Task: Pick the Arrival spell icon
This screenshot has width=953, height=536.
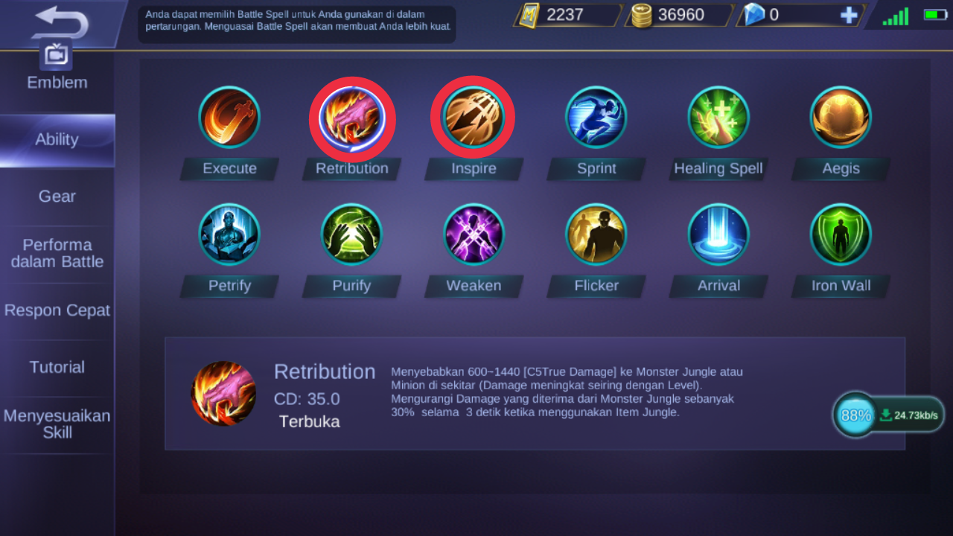Action: 718,234
